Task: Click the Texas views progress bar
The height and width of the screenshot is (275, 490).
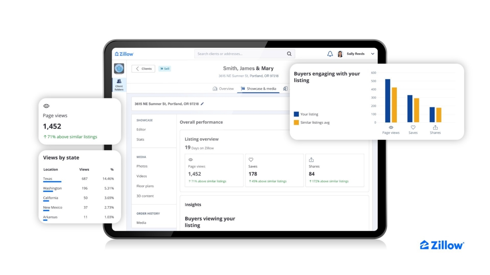Action: pyautogui.click(x=52, y=182)
